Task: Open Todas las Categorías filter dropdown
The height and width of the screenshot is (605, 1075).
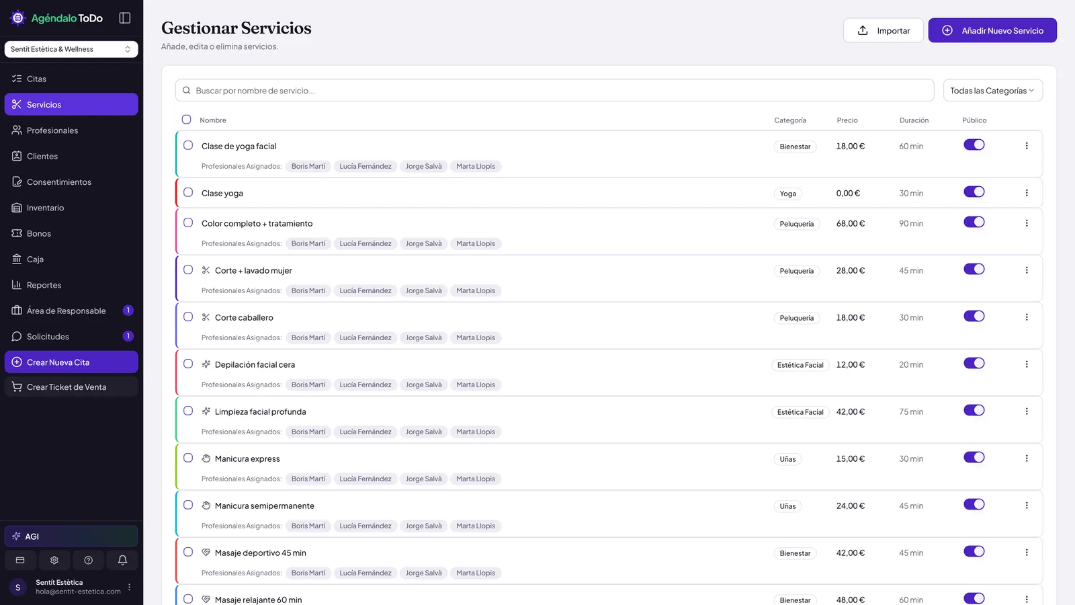Action: point(993,91)
